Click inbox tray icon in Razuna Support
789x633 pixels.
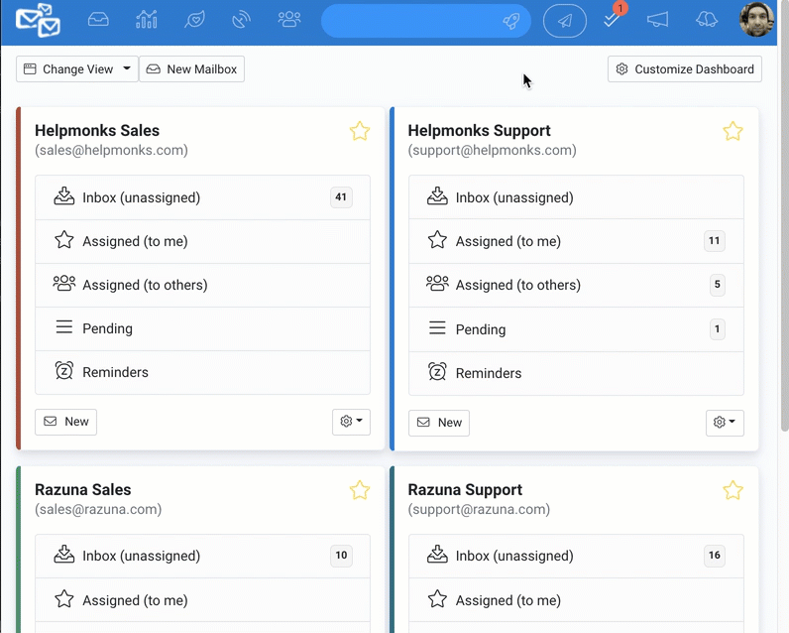(x=437, y=555)
